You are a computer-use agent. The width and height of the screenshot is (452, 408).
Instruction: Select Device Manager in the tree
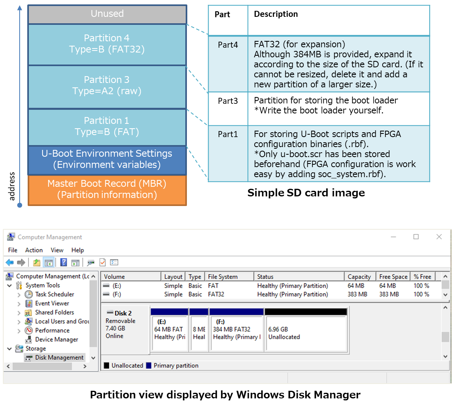56,339
